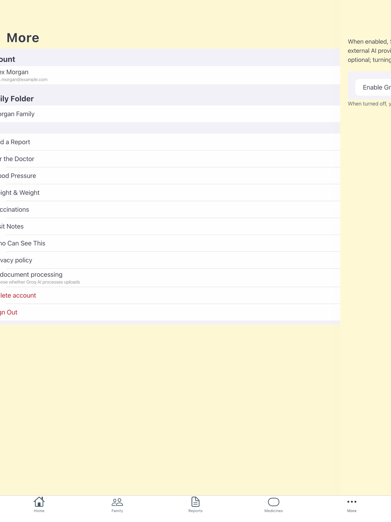
Task: Open the Family tab icon
Action: click(x=117, y=502)
